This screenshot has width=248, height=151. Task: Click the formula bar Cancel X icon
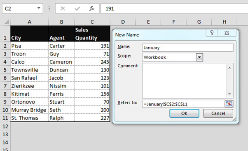63,8
